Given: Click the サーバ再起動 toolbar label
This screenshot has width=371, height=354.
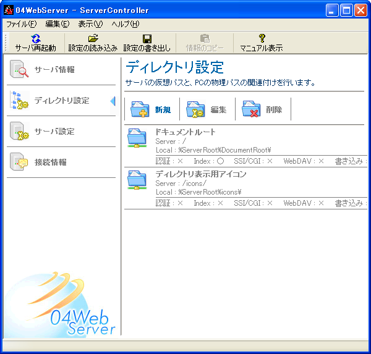Looking at the screenshot, I should click(x=36, y=48).
